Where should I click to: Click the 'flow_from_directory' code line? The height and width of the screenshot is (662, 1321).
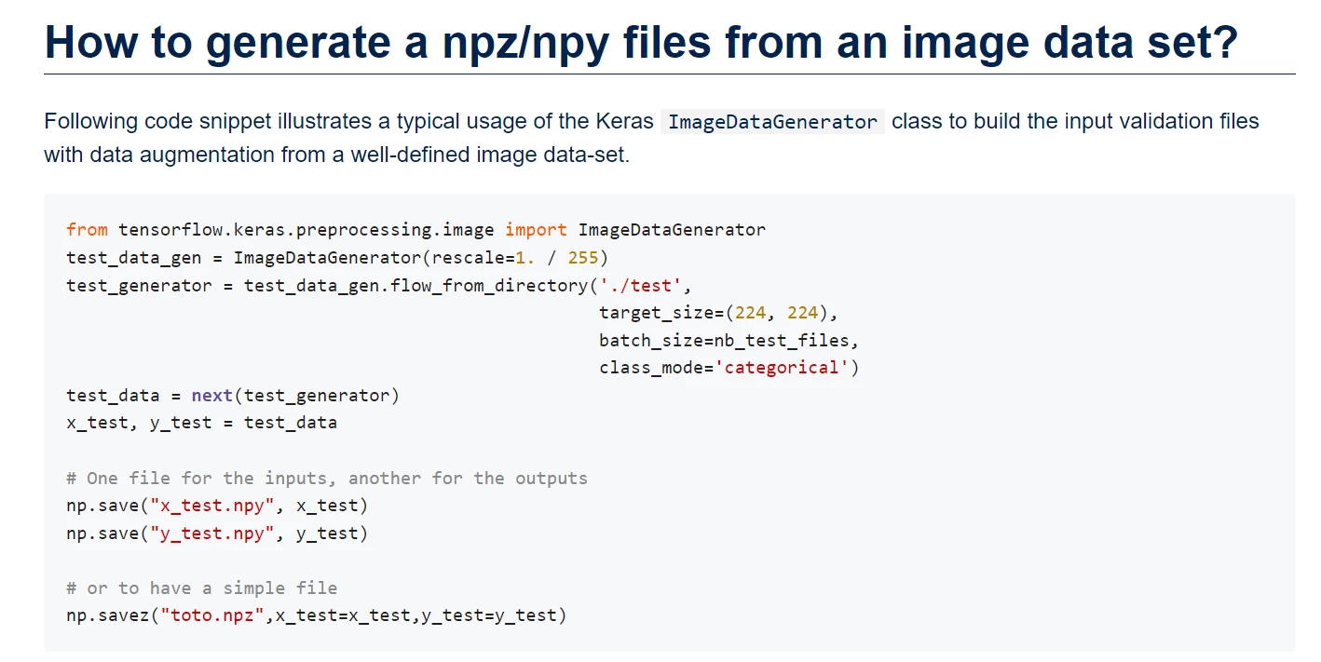(x=379, y=285)
